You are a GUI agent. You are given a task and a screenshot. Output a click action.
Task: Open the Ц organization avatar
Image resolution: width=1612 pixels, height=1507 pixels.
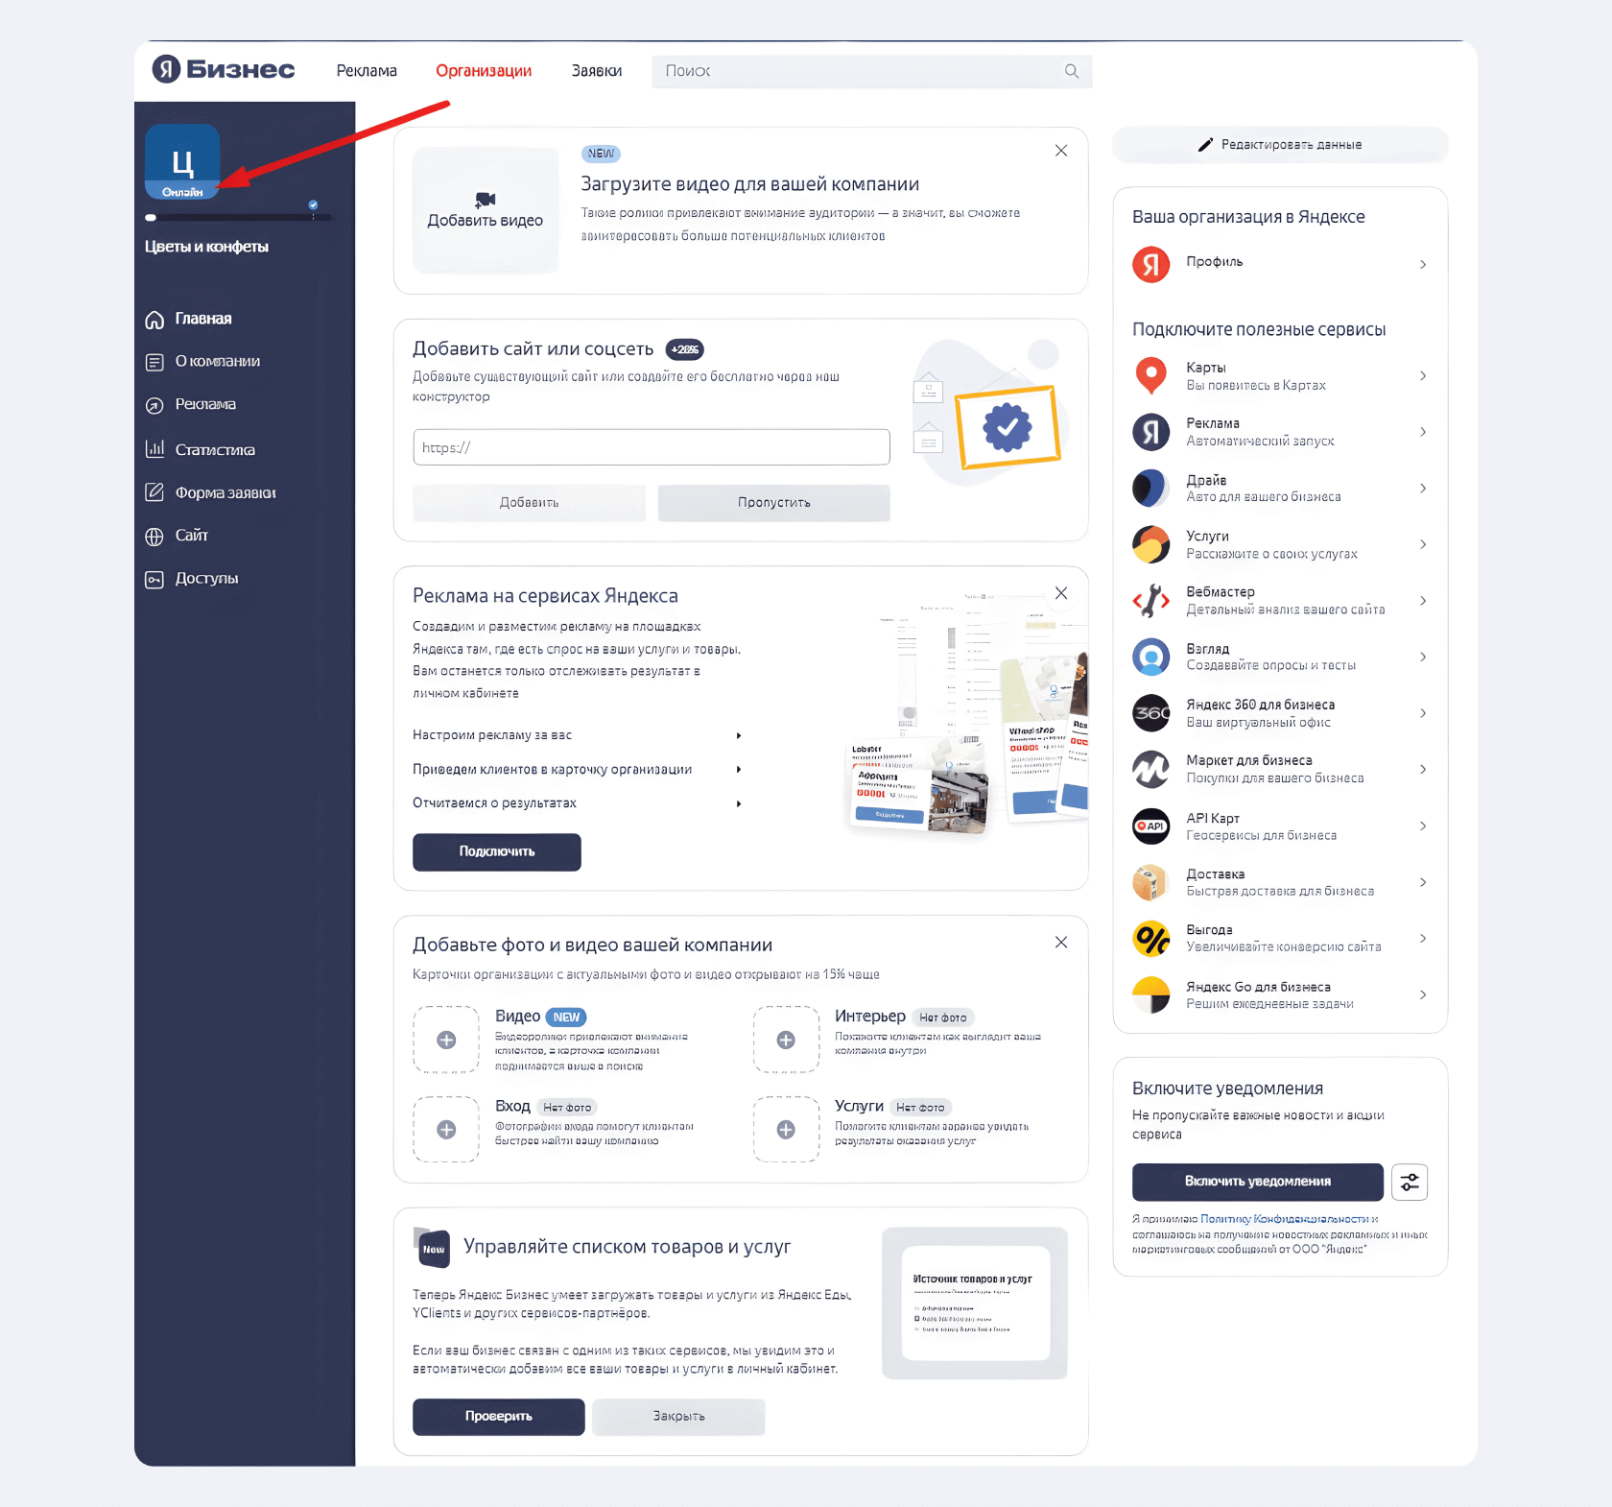click(182, 161)
